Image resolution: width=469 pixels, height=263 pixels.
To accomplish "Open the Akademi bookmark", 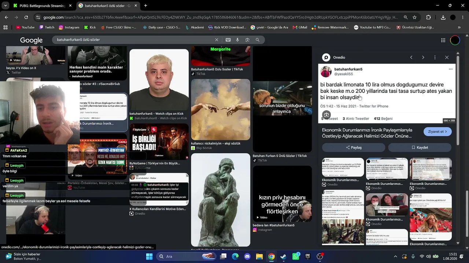I will pos(194,27).
